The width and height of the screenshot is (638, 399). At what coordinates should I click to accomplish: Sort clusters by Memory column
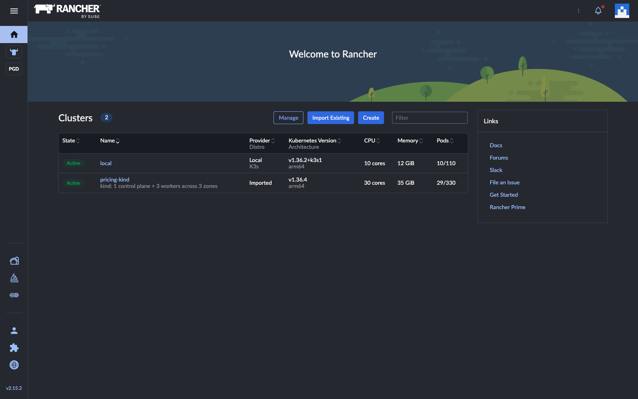click(x=410, y=140)
